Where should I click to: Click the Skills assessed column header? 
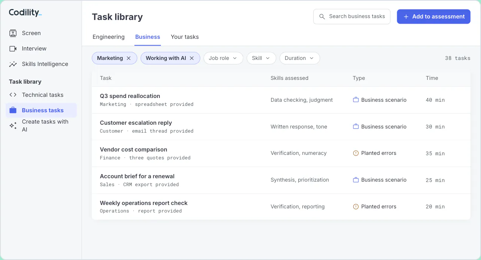tap(290, 78)
